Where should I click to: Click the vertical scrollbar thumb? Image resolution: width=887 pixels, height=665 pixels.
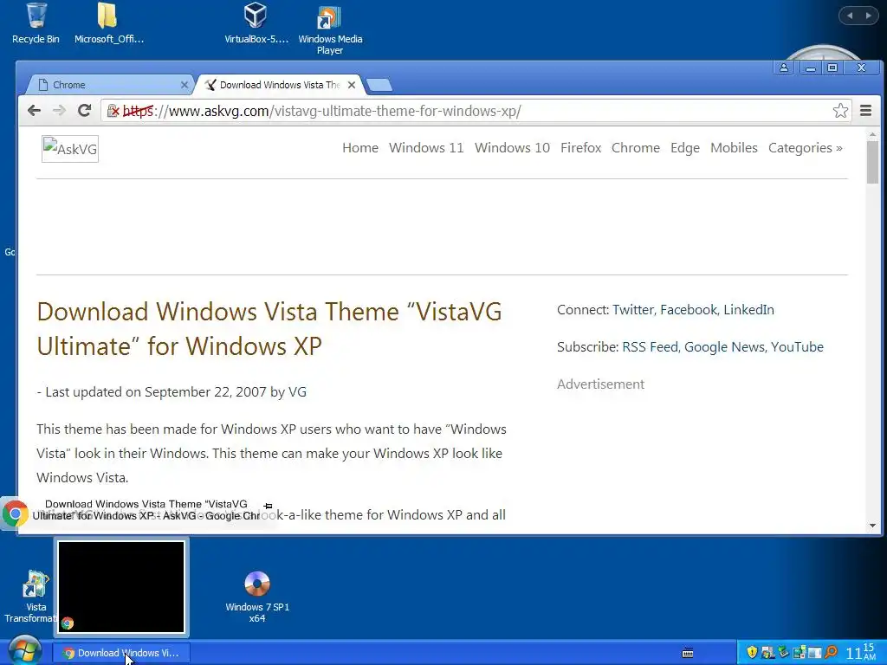(872, 162)
